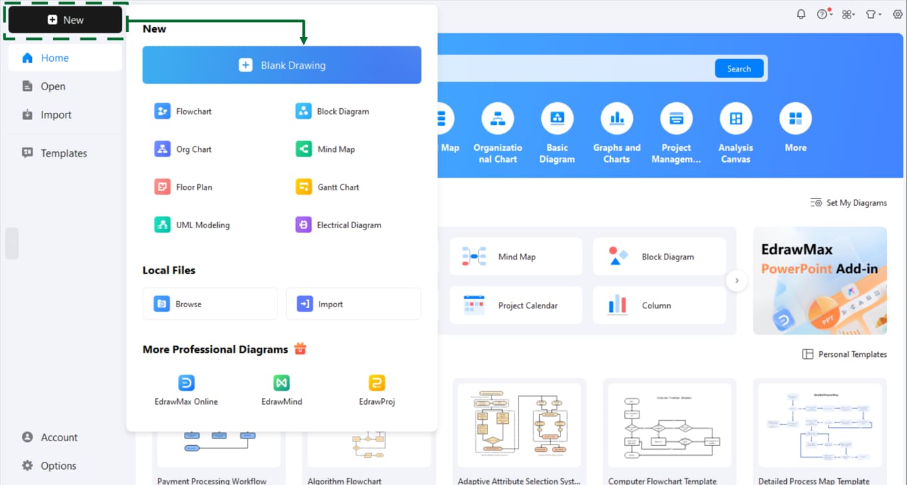The height and width of the screenshot is (485, 907).
Task: Open the Project Calendar card
Action: pyautogui.click(x=516, y=305)
